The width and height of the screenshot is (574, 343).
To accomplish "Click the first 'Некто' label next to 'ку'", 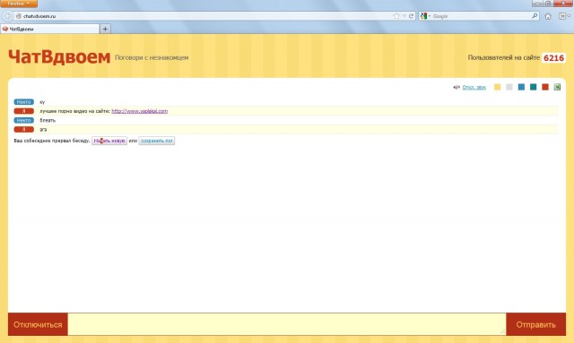I will click(x=24, y=102).
